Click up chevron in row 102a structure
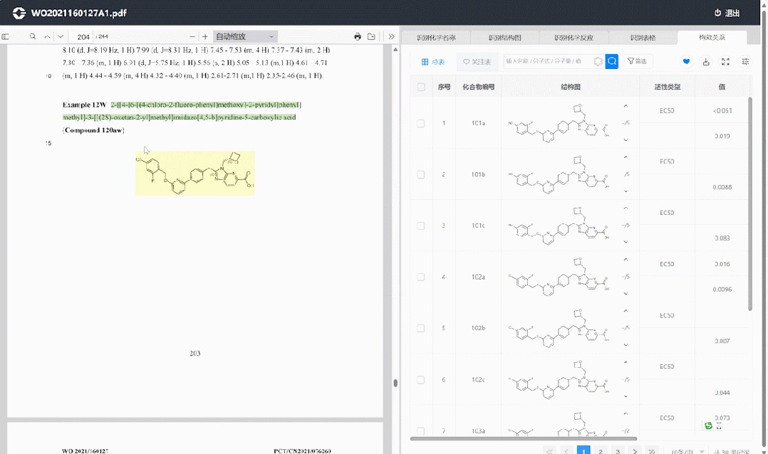 pyautogui.click(x=626, y=260)
